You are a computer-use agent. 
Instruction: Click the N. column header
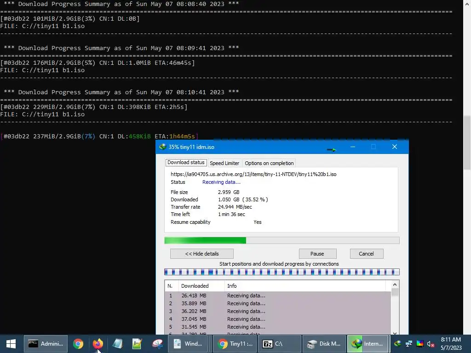click(172, 286)
